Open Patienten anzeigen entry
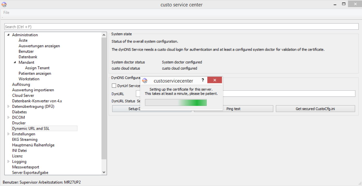362x186 pixels. point(35,73)
